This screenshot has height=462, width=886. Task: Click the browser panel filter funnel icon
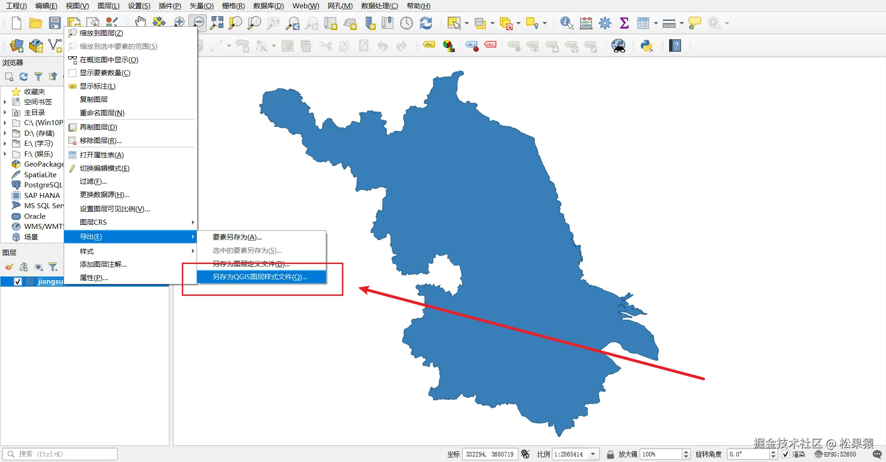38,77
